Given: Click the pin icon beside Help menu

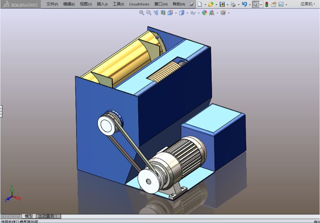Looking at the screenshot, I should click(x=191, y=4).
